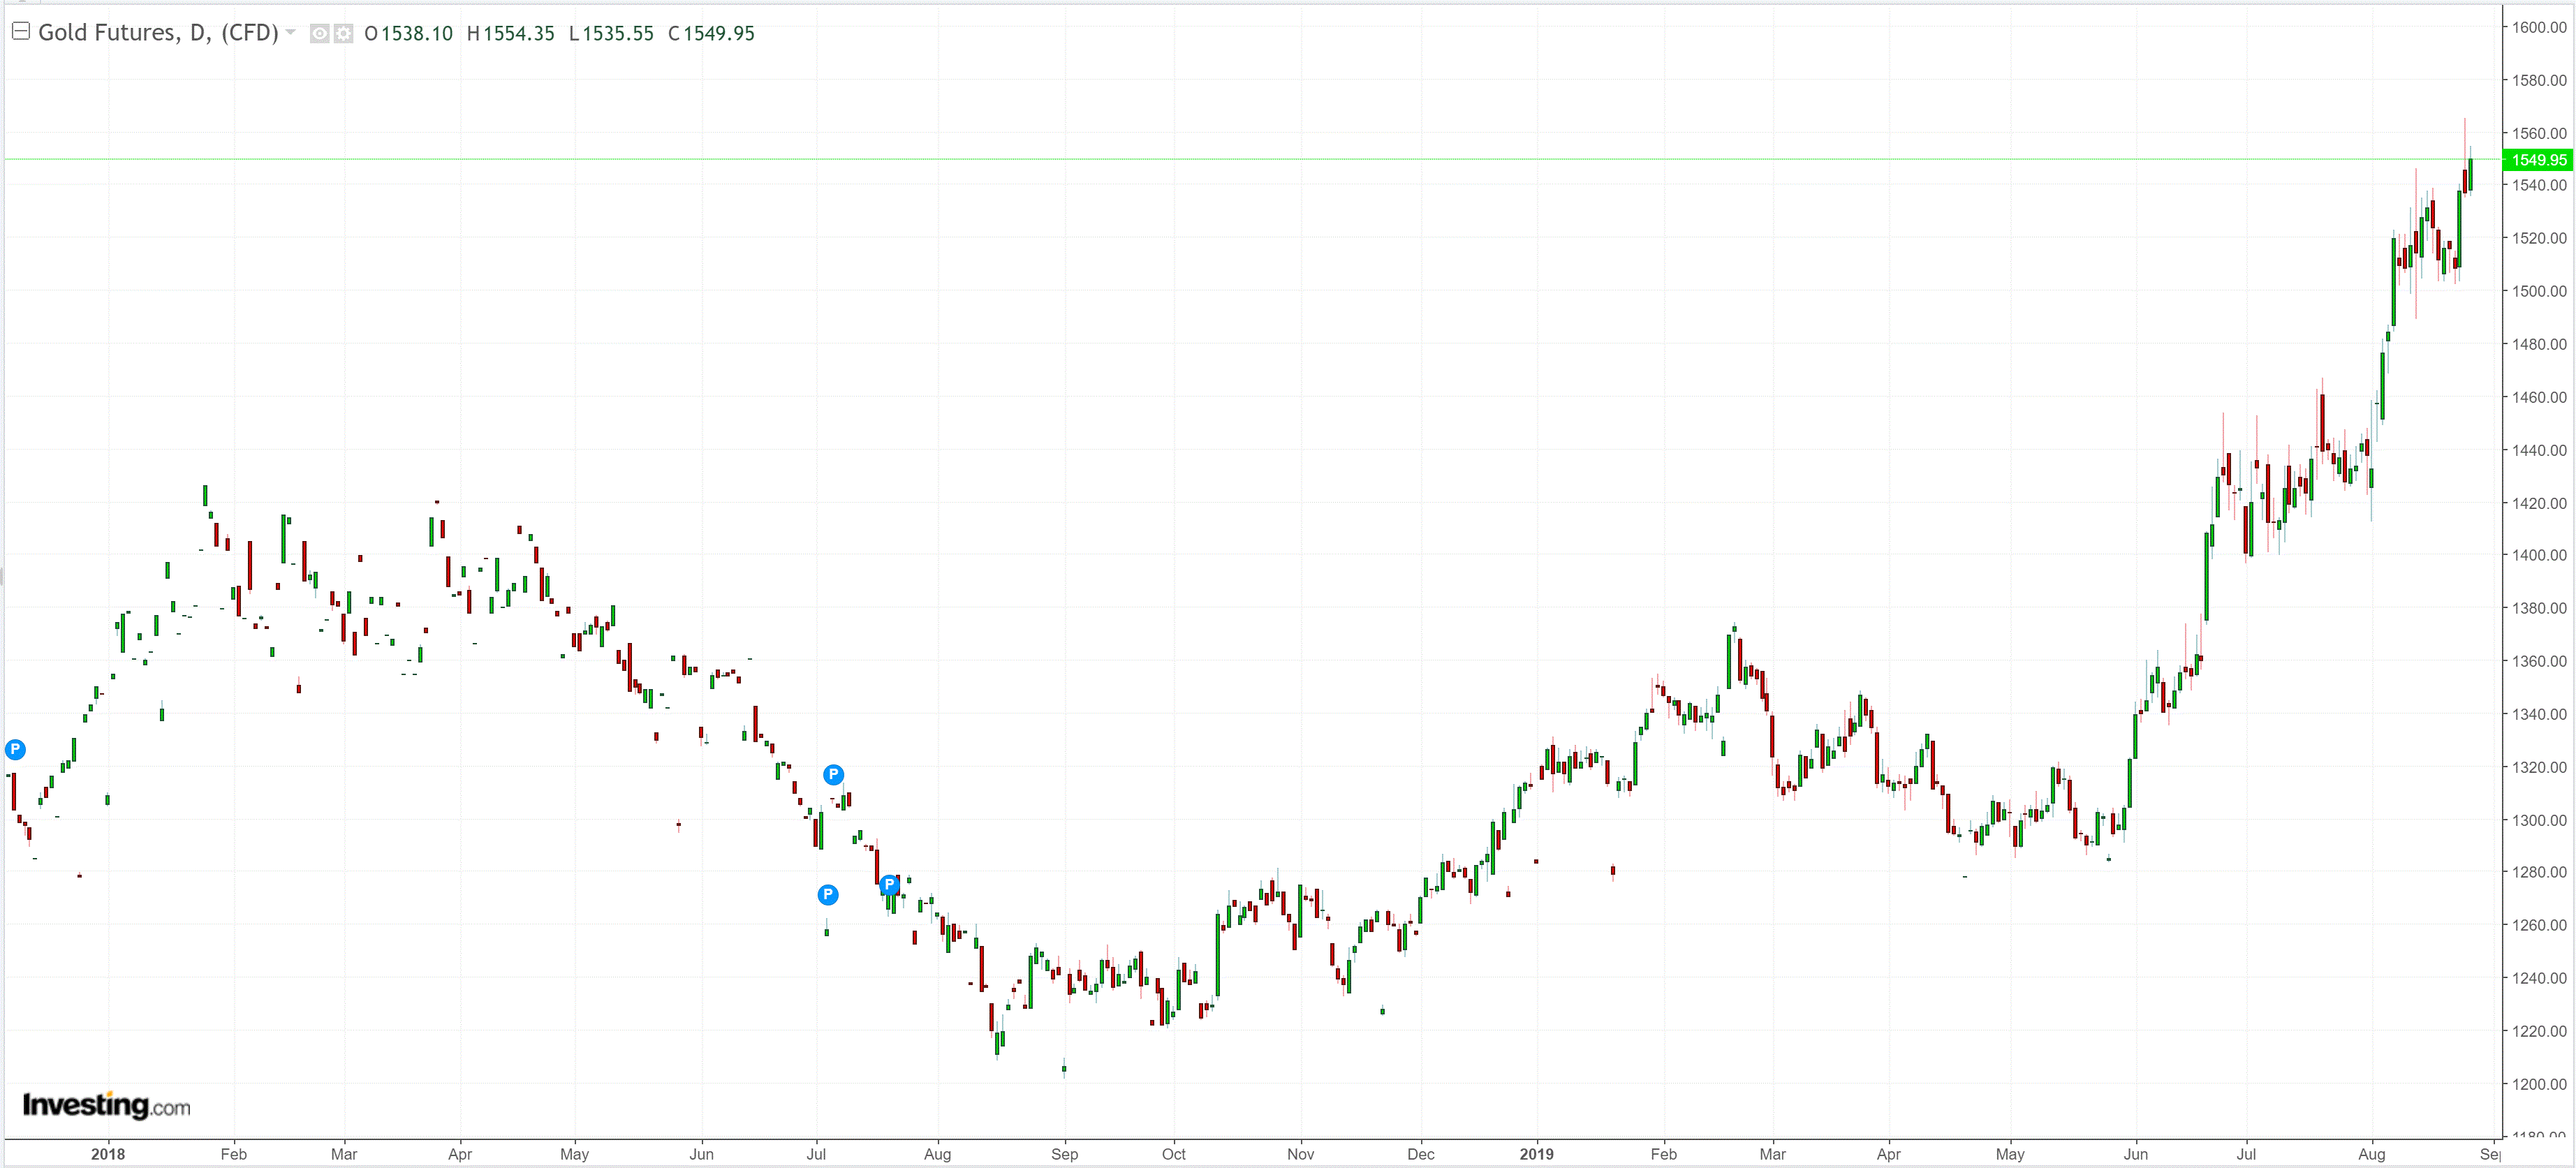Open chart settings via the gear icon
This screenshot has width=2576, height=1168.
tap(343, 34)
